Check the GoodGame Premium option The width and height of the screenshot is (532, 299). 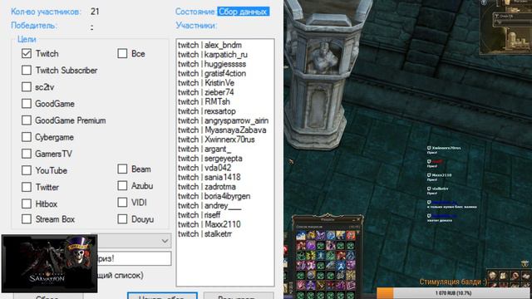[27, 120]
